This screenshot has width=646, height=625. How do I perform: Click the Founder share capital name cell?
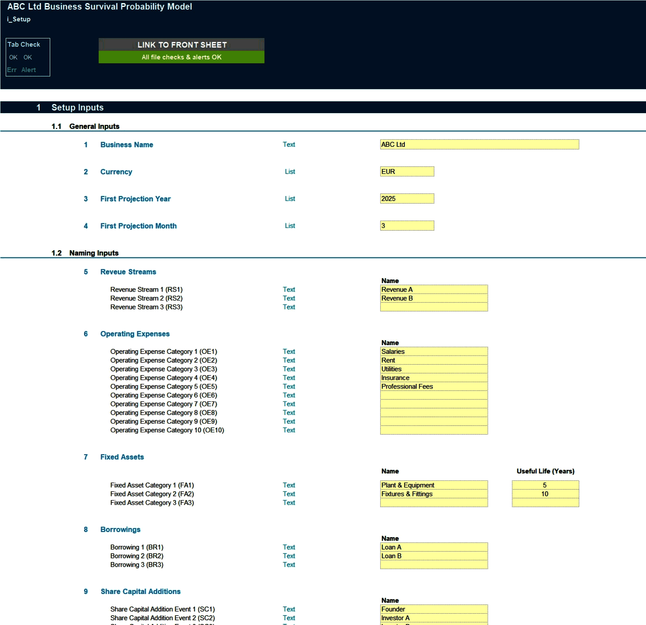434,609
